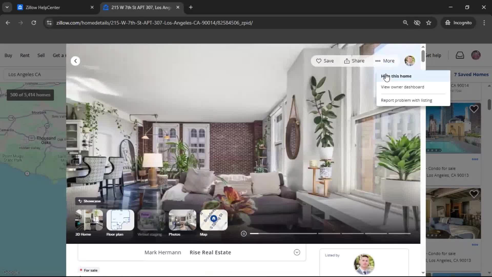Favorite the condo with rooftop pool
This screenshot has width=492, height=277.
click(x=474, y=109)
